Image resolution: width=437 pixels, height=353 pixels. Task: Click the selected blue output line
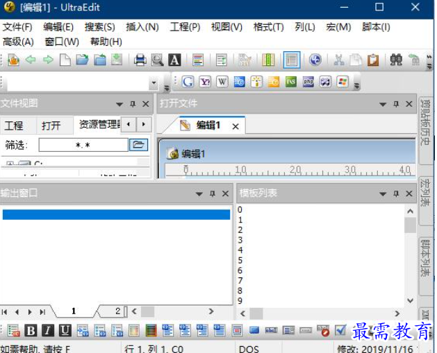coord(116,215)
